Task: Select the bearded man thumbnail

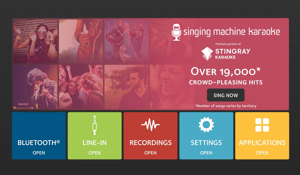Action: [126, 87]
